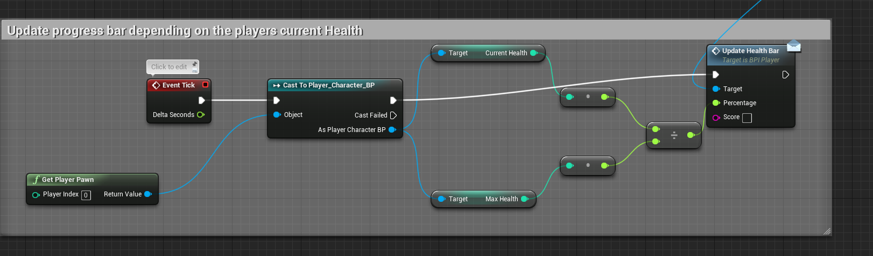Click the Cast To Player_Character_BP node icon
This screenshot has height=256, width=873.
[276, 85]
